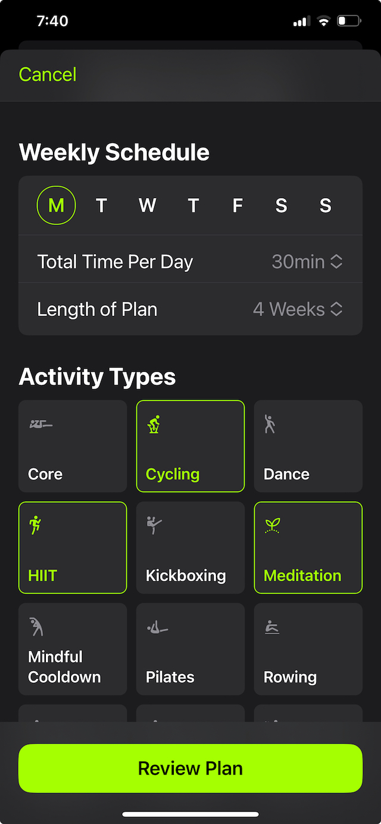Tap the Meditation sprout icon
This screenshot has height=824, width=381.
click(x=273, y=525)
